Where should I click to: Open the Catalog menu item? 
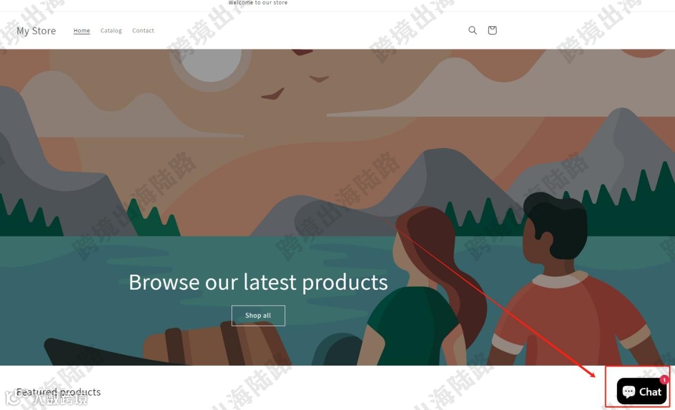(x=111, y=30)
